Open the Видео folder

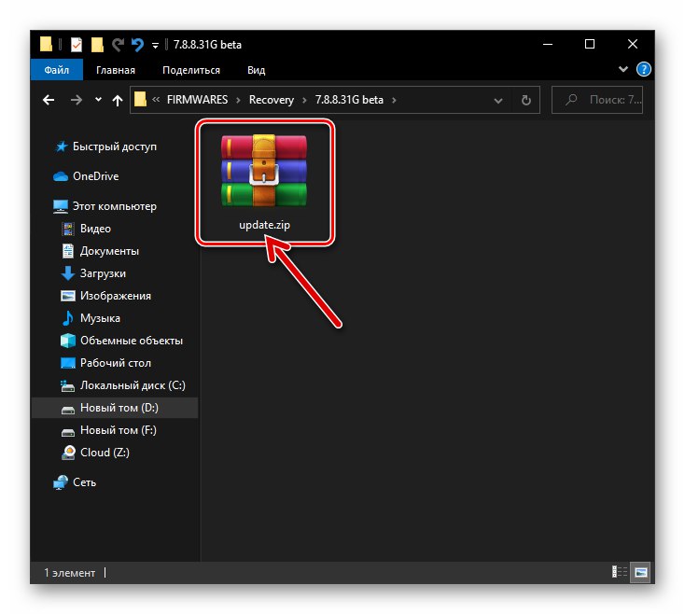coord(96,229)
